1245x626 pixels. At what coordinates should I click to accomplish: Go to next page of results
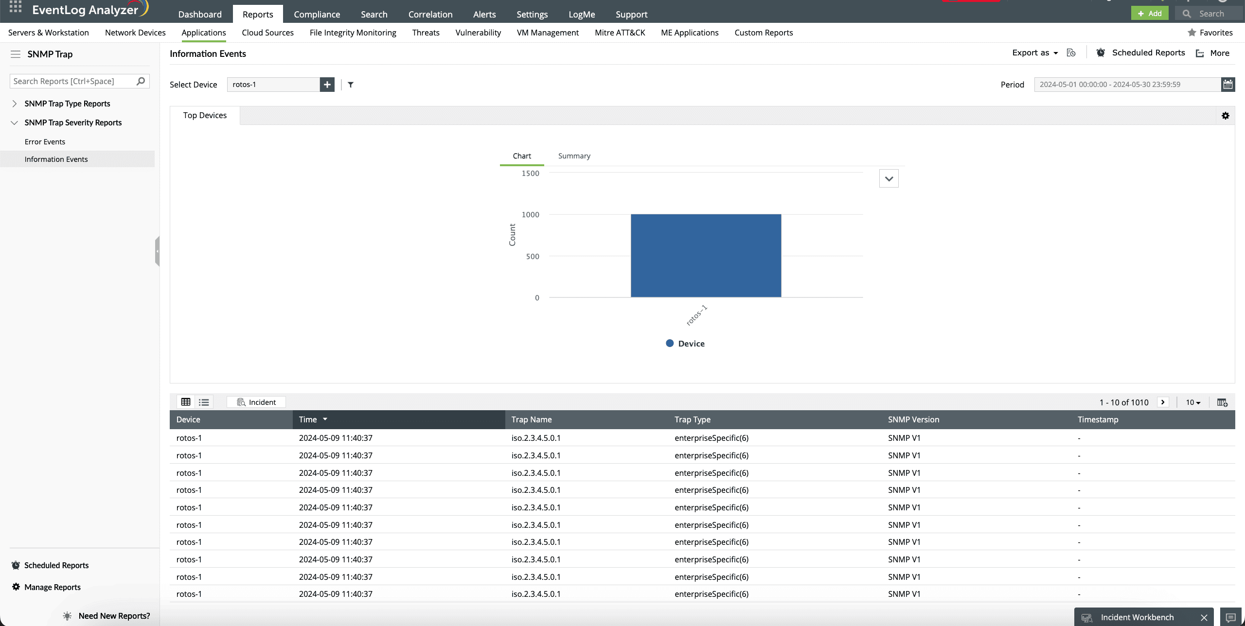pos(1163,402)
